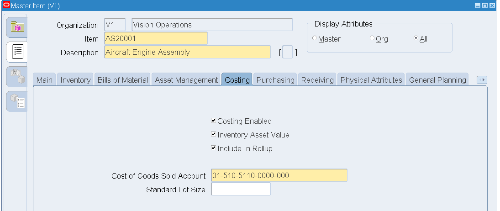Click the folder icon in the left sidebar

pyautogui.click(x=17, y=27)
